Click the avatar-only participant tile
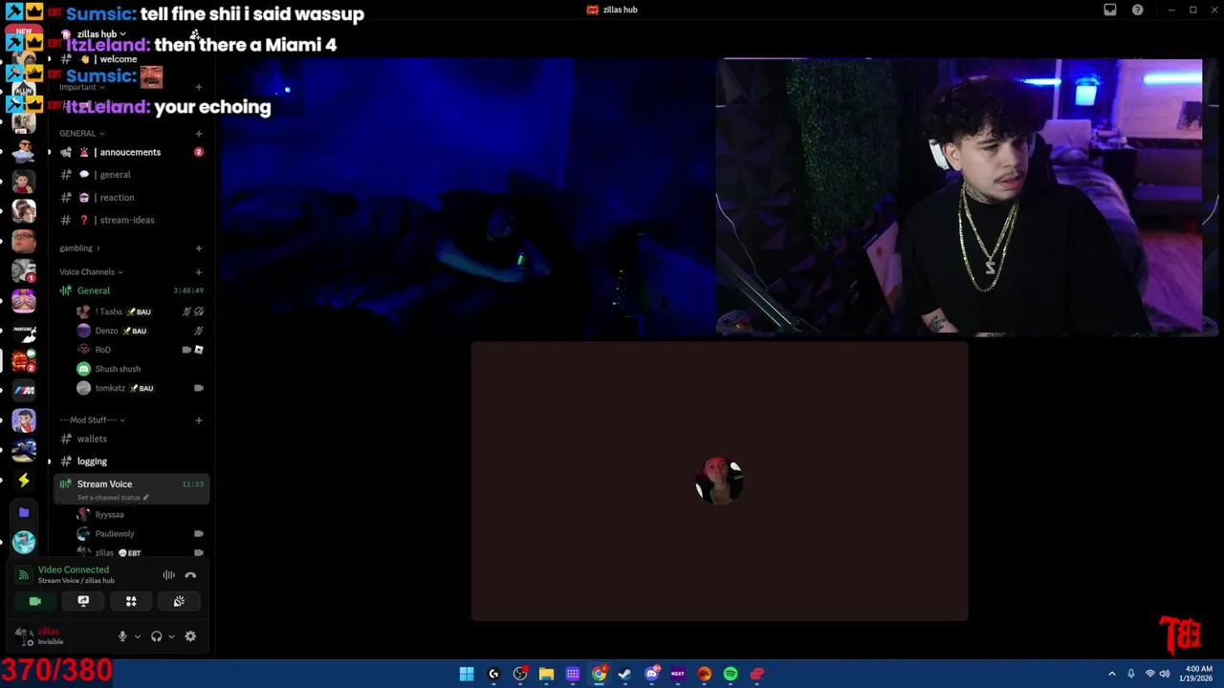The height and width of the screenshot is (688, 1224). click(719, 482)
